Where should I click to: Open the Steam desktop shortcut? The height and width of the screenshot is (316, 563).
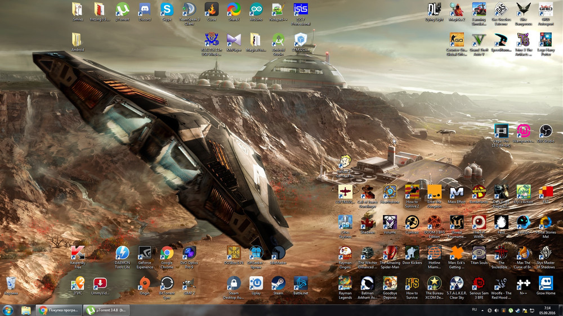[x=278, y=283]
